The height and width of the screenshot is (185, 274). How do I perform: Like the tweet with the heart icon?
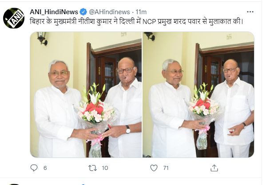click(154, 168)
